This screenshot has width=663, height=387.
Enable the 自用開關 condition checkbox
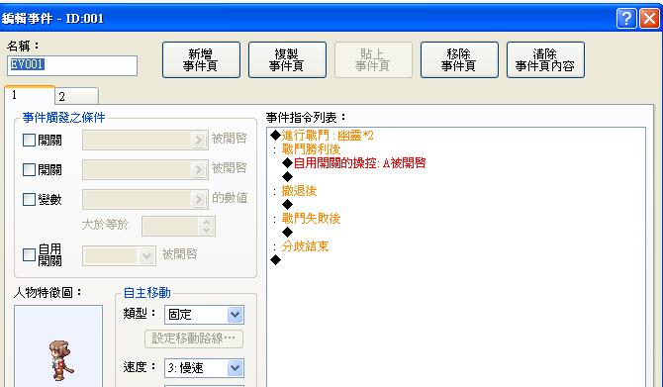coord(29,254)
